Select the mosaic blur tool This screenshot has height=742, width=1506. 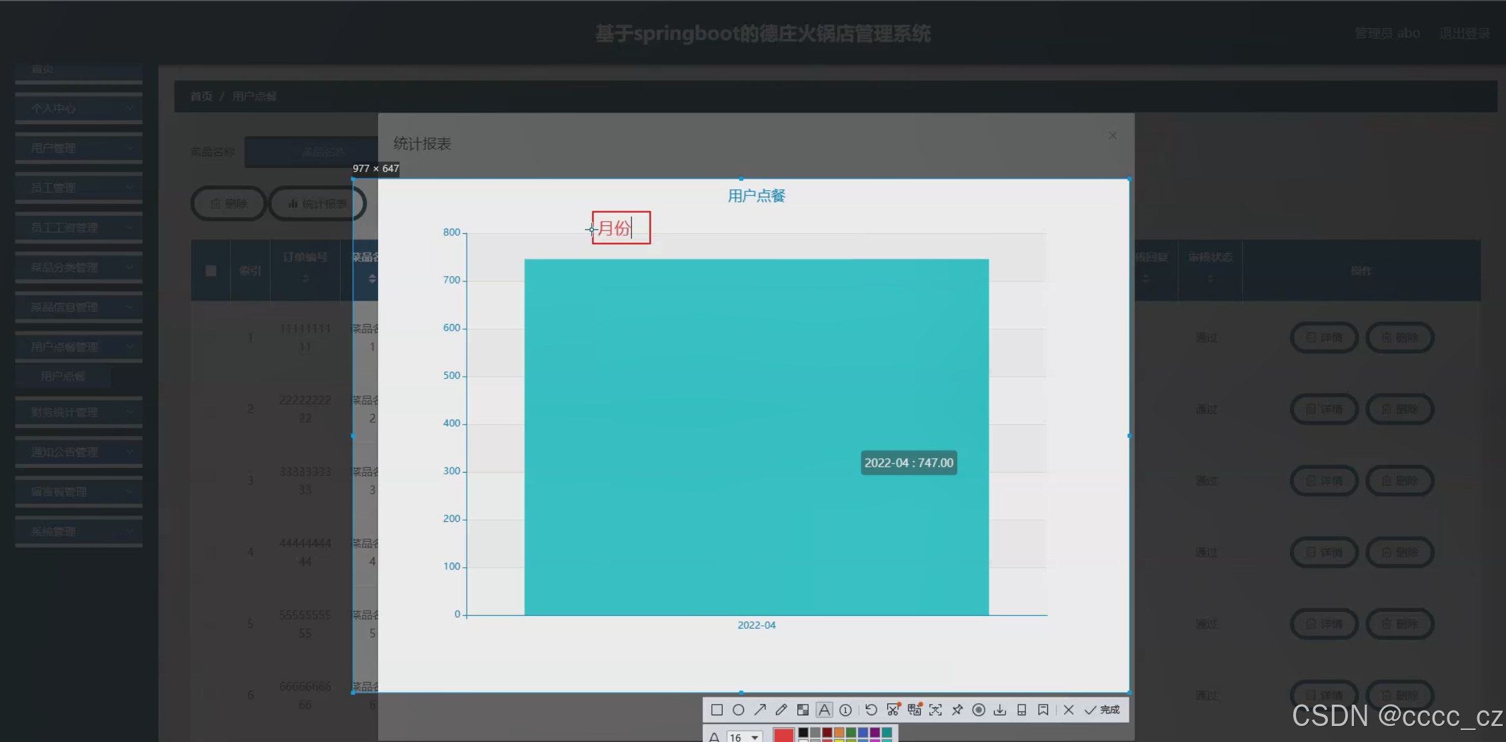pos(803,710)
